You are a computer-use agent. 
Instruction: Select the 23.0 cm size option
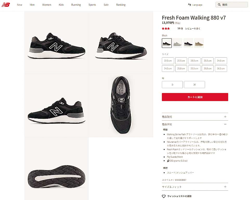point(194,61)
